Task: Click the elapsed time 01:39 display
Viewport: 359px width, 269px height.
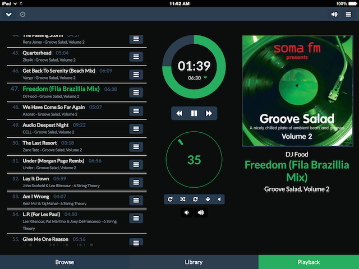Action: pyautogui.click(x=194, y=66)
